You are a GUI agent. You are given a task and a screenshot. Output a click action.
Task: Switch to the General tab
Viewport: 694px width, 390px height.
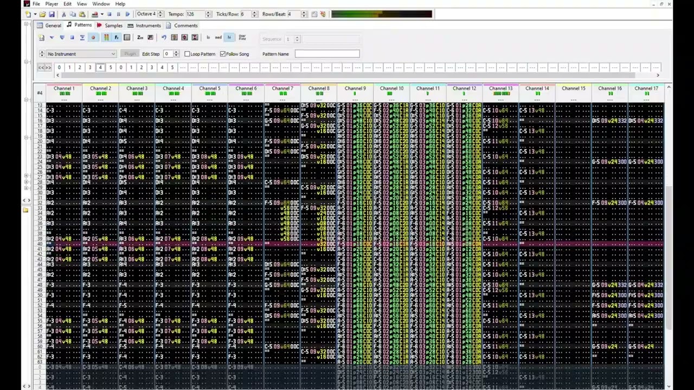(49, 25)
